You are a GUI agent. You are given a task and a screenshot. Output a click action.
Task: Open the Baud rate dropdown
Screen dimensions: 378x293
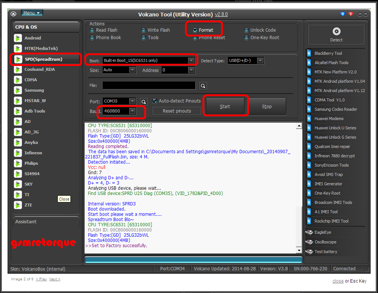[x=132, y=111]
